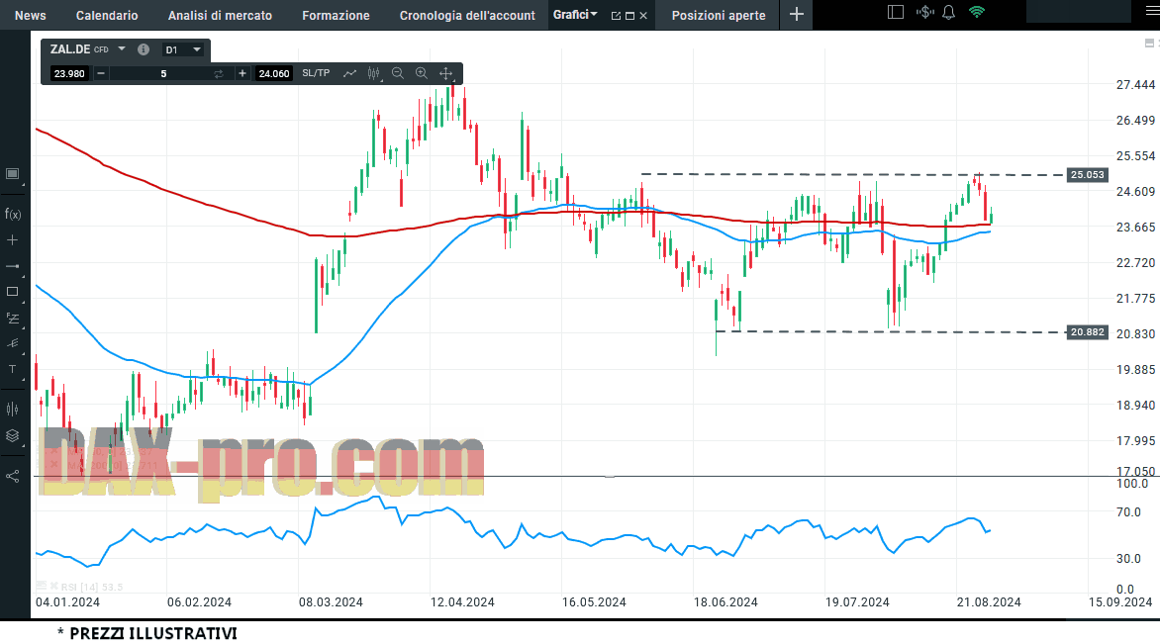Expand the ZAL.DE symbol dropdown

tap(122, 48)
